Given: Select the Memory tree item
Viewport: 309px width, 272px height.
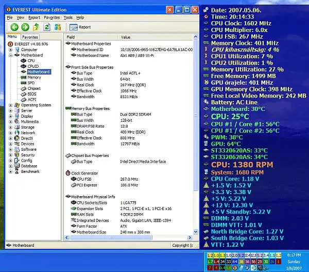Looking at the screenshot, I should 34,77.
